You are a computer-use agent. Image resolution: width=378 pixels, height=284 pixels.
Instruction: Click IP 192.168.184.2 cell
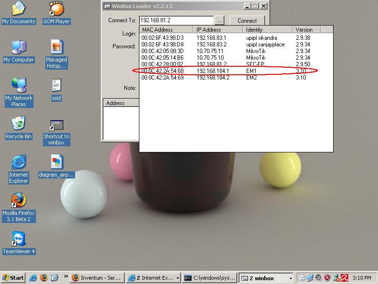point(213,78)
